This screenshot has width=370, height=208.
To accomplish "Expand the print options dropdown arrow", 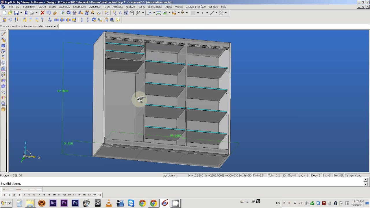I will (x=36, y=13).
